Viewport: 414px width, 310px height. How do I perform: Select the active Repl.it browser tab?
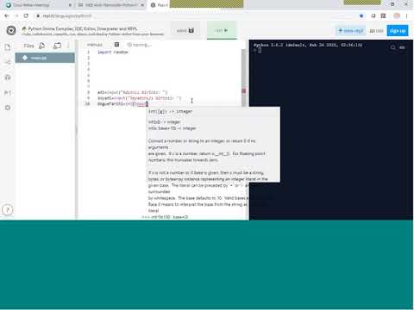(159, 5)
